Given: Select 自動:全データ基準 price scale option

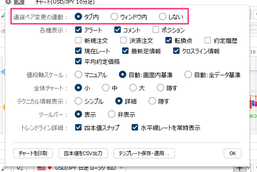Looking at the screenshot, I should click(x=188, y=75).
